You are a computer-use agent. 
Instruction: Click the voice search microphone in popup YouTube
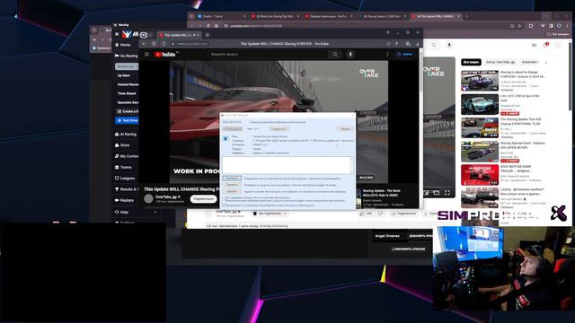pos(350,54)
